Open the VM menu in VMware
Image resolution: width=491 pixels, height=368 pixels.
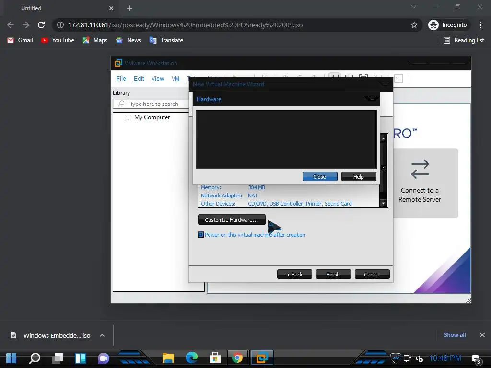point(175,79)
